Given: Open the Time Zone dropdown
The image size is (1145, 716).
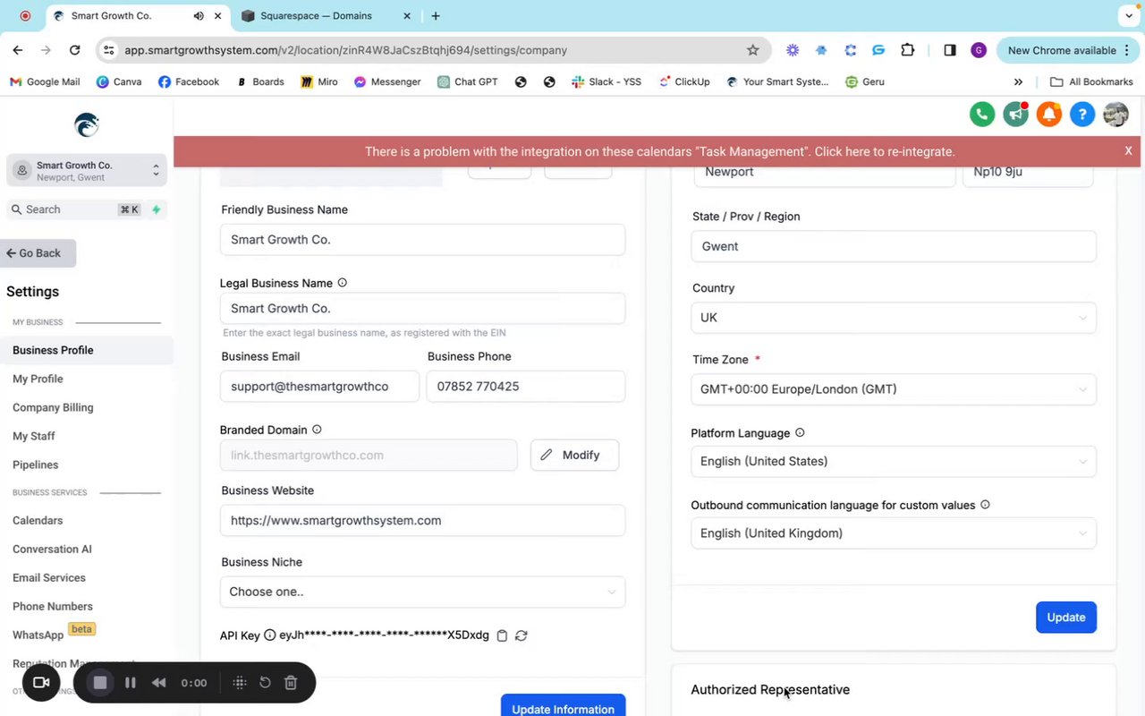Looking at the screenshot, I should coord(894,389).
